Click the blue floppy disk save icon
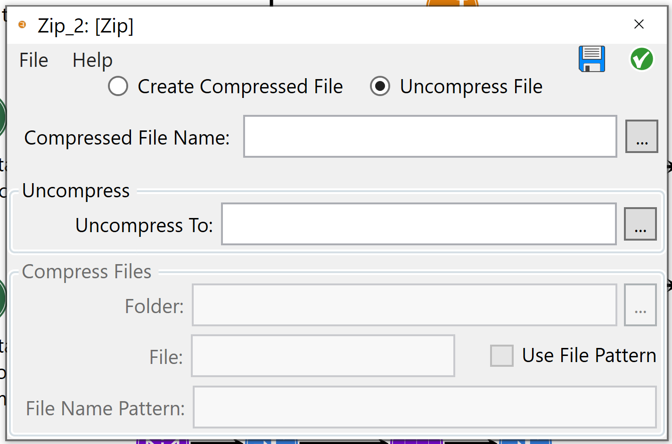 [591, 59]
